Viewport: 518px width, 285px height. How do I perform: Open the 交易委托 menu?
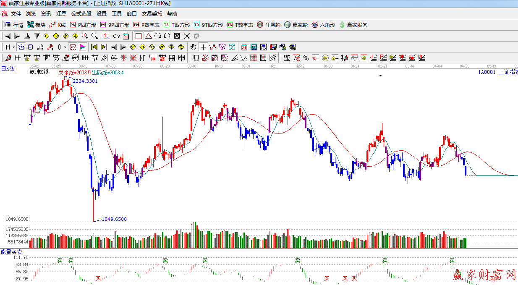(x=152, y=14)
